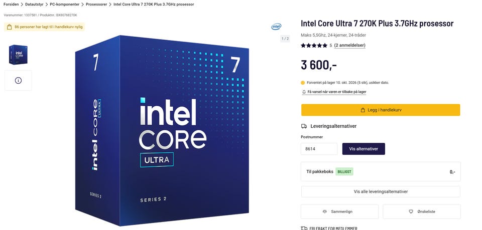The image size is (482, 230).
Task: Click the Intel brand logo icon
Action: pos(276,27)
